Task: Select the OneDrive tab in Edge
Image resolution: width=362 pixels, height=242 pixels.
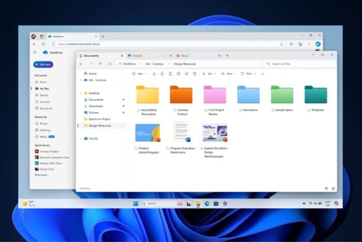Action: click(72, 36)
